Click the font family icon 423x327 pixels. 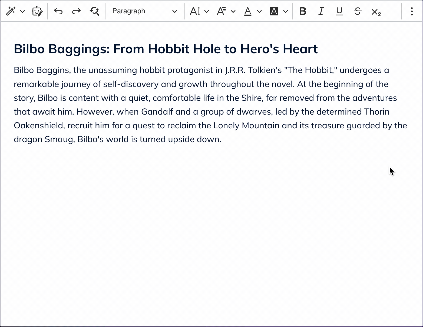[222, 11]
